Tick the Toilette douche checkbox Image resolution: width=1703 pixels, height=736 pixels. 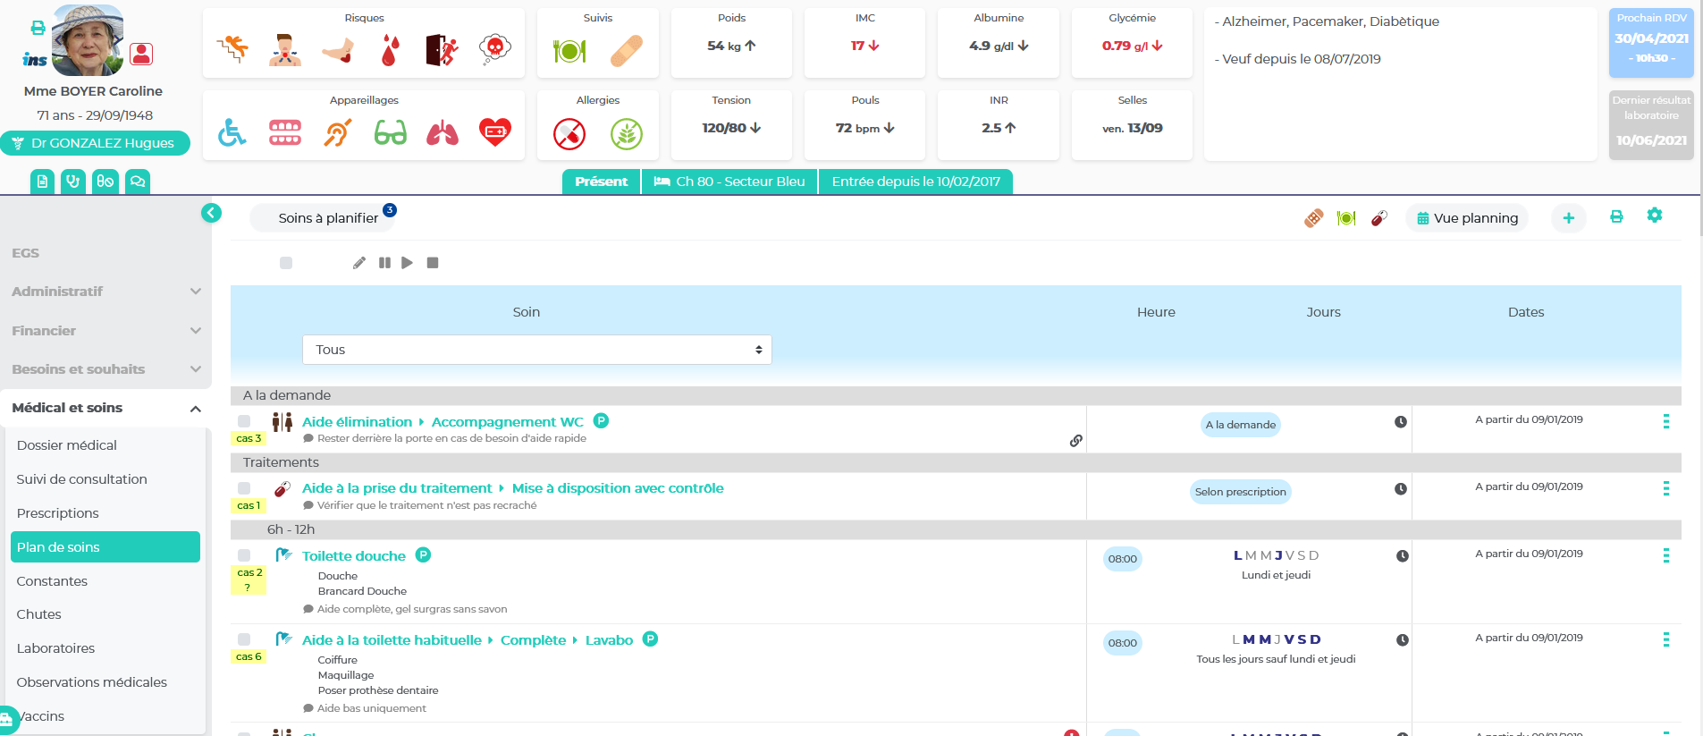244,555
